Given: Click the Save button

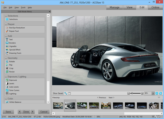Looking at the screenshot, I should pyautogui.click(x=8, y=112).
